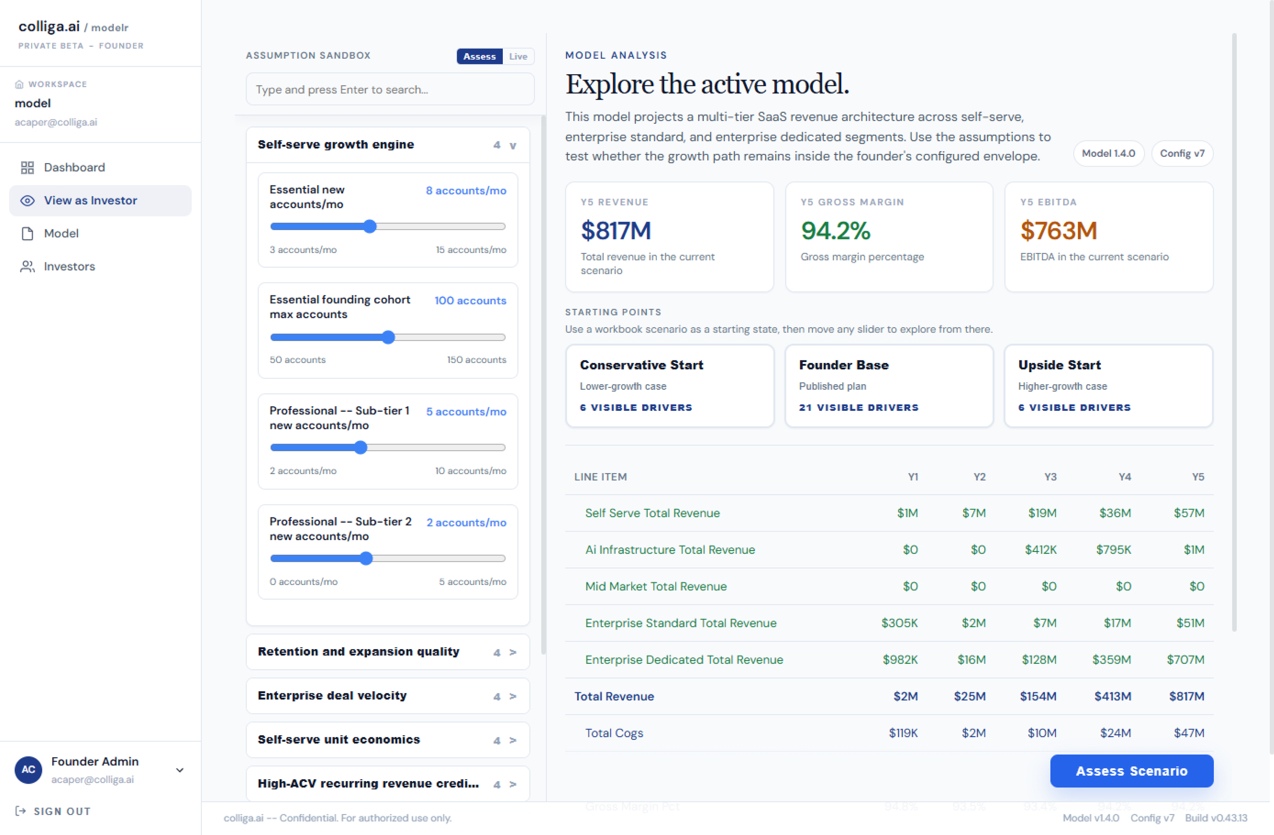Screen dimensions: 1274x835
Task: Choose the Conservative Start scenario card
Action: point(670,386)
